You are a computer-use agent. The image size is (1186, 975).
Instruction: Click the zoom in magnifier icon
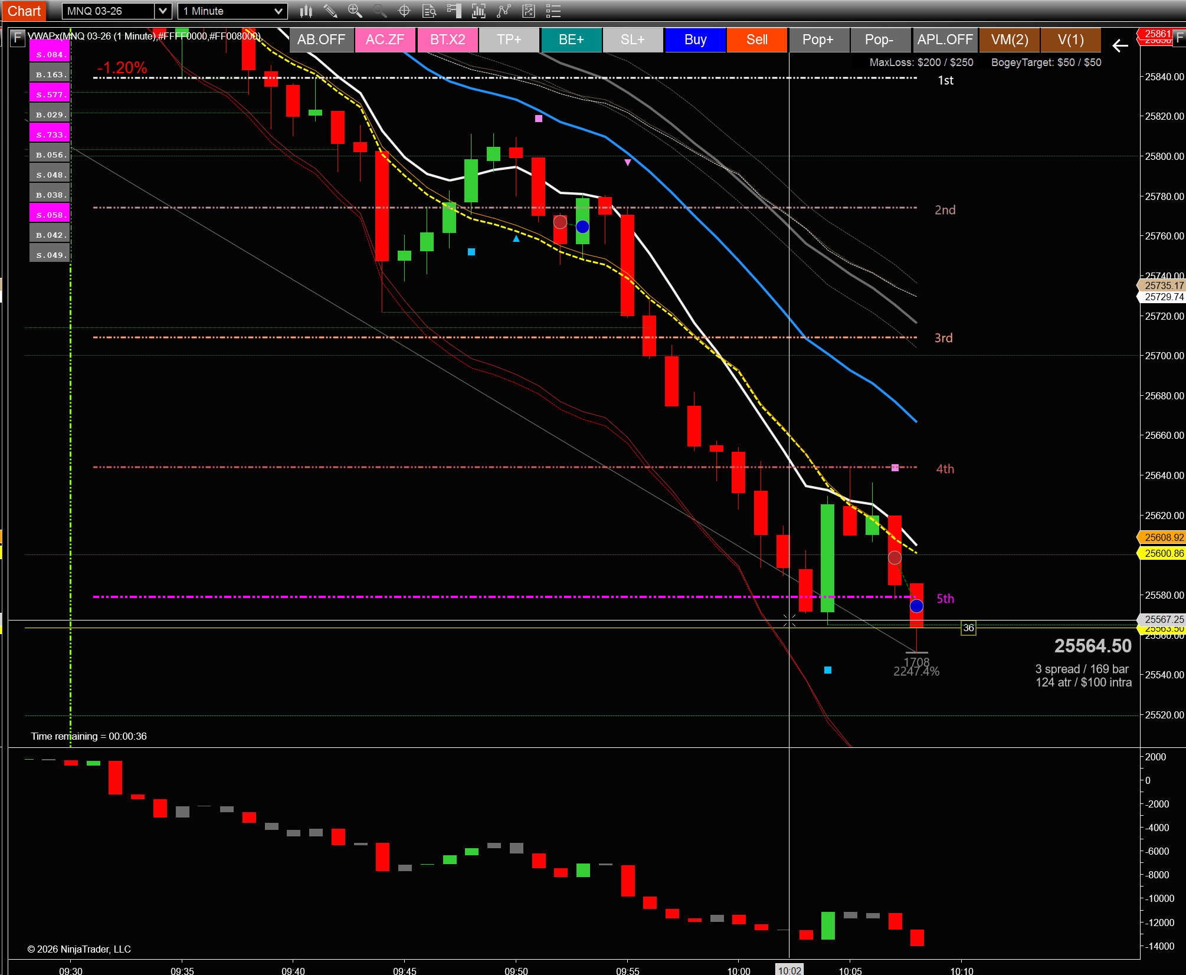355,11
